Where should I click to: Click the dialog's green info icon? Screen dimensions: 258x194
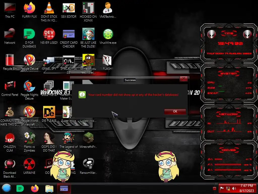tap(82, 95)
